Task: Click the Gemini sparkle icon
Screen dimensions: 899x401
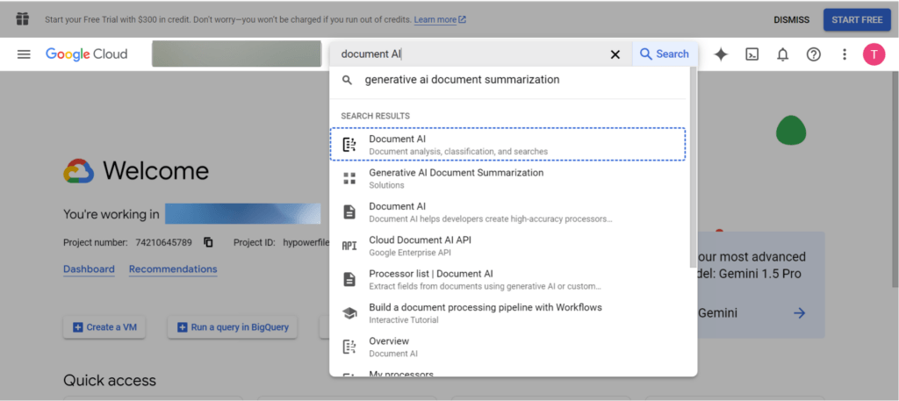Action: pos(721,54)
